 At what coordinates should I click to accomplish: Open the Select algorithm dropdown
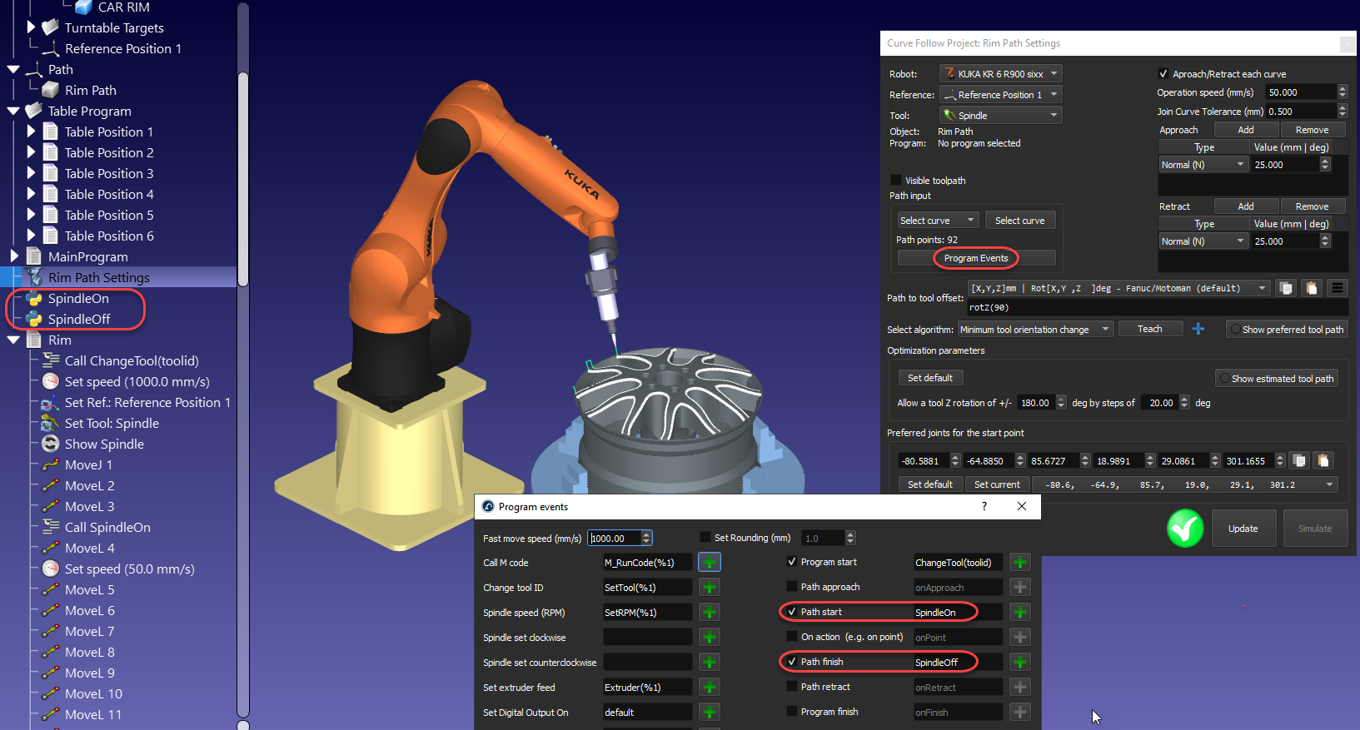(1035, 330)
